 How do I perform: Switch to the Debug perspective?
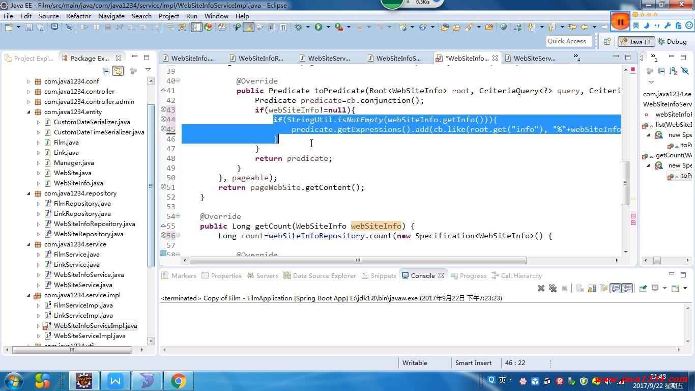(x=672, y=42)
